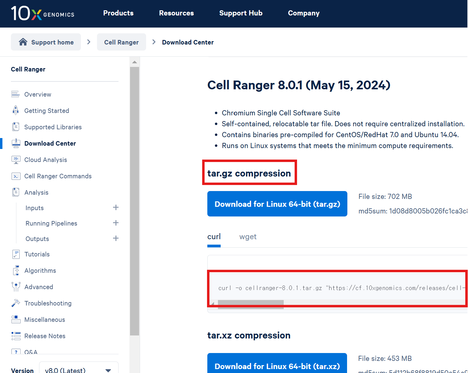The height and width of the screenshot is (373, 468).
Task: Go to Support home breadcrumb
Action: (x=46, y=42)
